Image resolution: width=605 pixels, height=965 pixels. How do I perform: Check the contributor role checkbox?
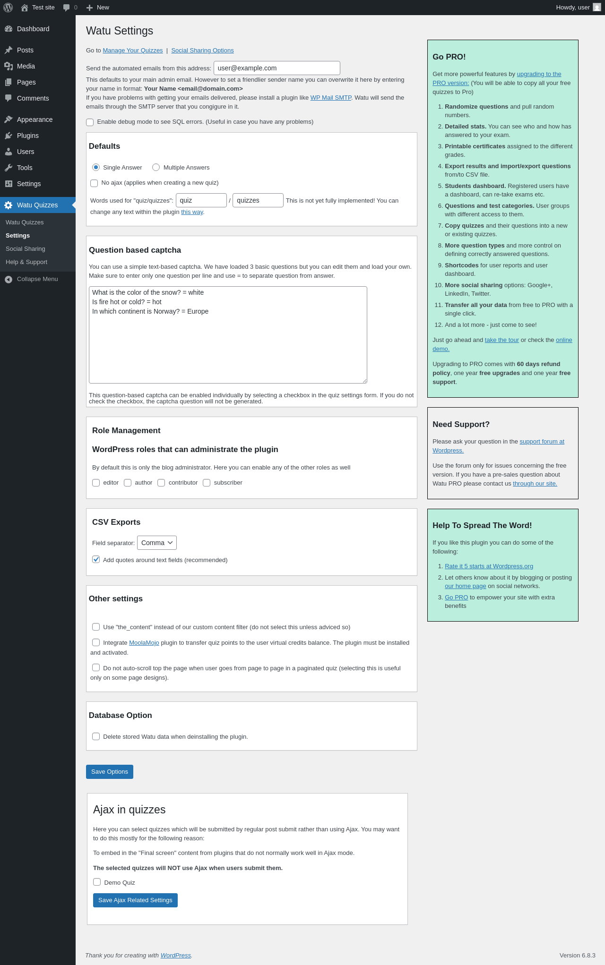pos(161,483)
